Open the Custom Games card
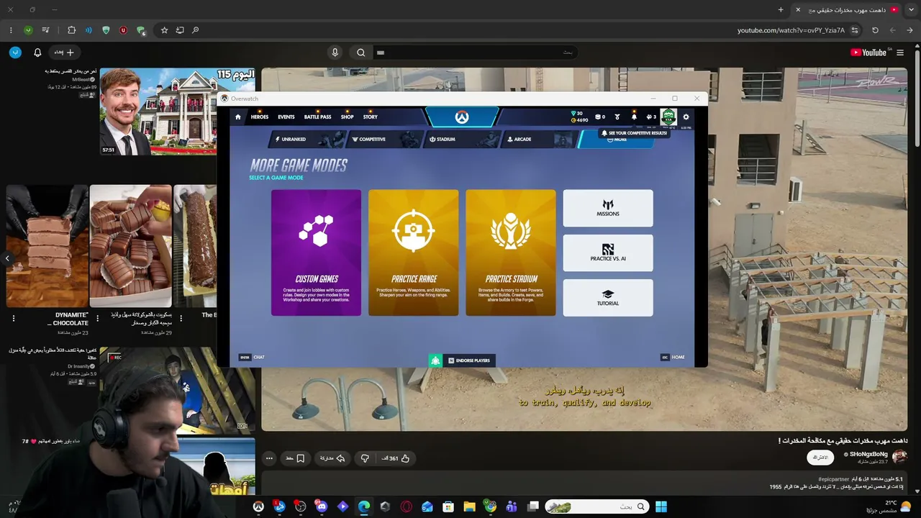 316,253
